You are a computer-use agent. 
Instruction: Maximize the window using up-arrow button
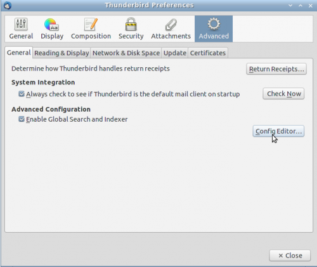click(301, 6)
